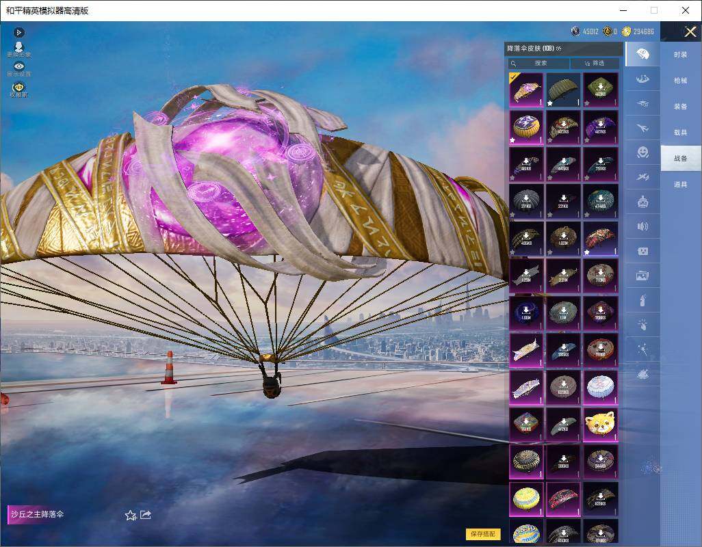
Task: Switch to the 装备 tab
Action: click(681, 107)
